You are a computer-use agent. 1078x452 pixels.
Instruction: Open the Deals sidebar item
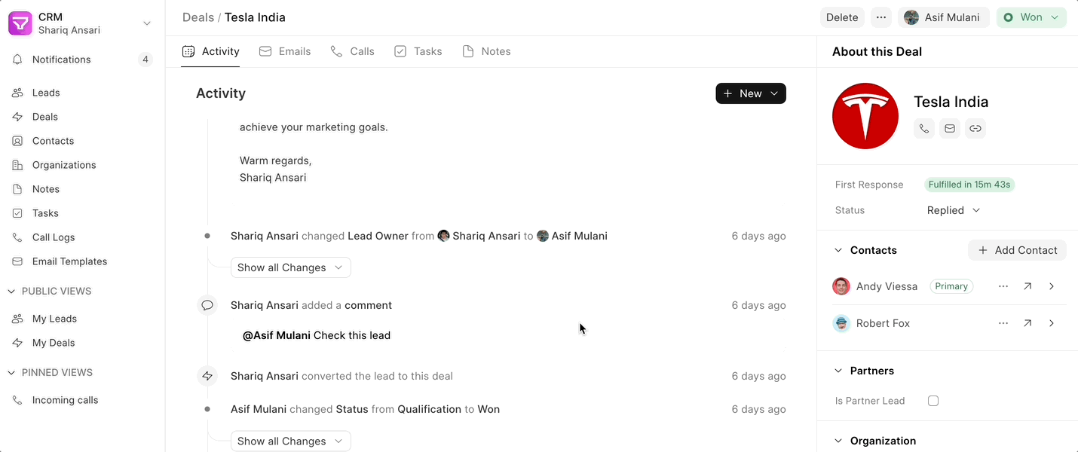pyautogui.click(x=82, y=117)
